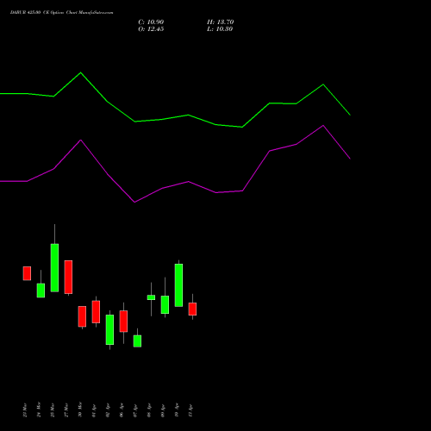Screen dimensions: 431x431
Task: Select the green 09 Apr candlestick
Action: click(x=165, y=304)
